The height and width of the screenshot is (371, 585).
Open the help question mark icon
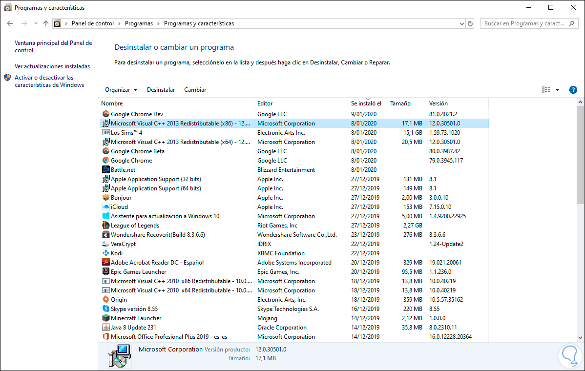click(x=573, y=90)
